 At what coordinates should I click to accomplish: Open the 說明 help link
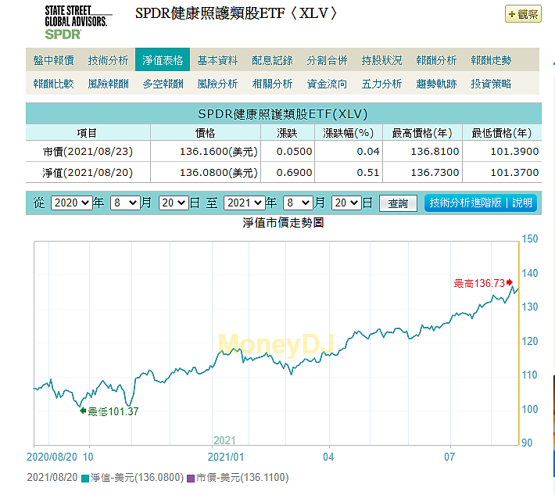[x=522, y=203]
